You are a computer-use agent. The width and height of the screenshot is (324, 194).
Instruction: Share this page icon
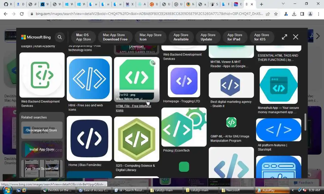click(x=268, y=14)
